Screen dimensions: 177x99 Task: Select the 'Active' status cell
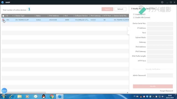coord(38,20)
